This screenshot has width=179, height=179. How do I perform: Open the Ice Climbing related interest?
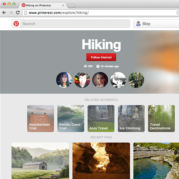(131, 118)
